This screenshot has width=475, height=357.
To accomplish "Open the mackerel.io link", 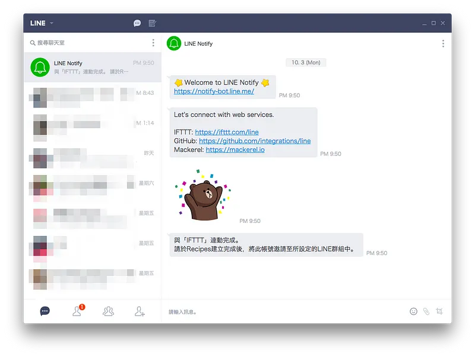I will point(235,150).
